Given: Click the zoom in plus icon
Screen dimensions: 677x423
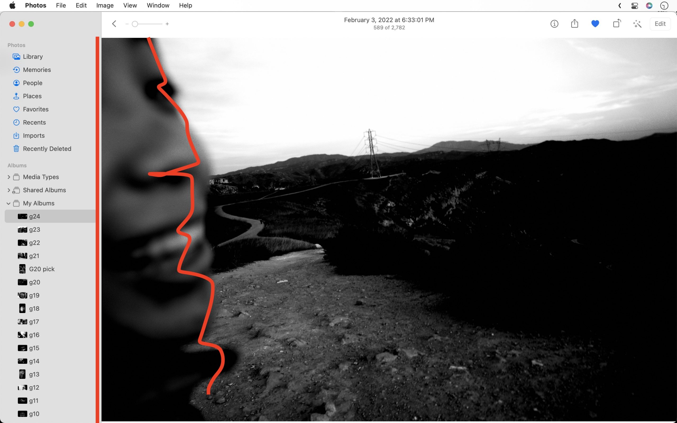Looking at the screenshot, I should (167, 24).
